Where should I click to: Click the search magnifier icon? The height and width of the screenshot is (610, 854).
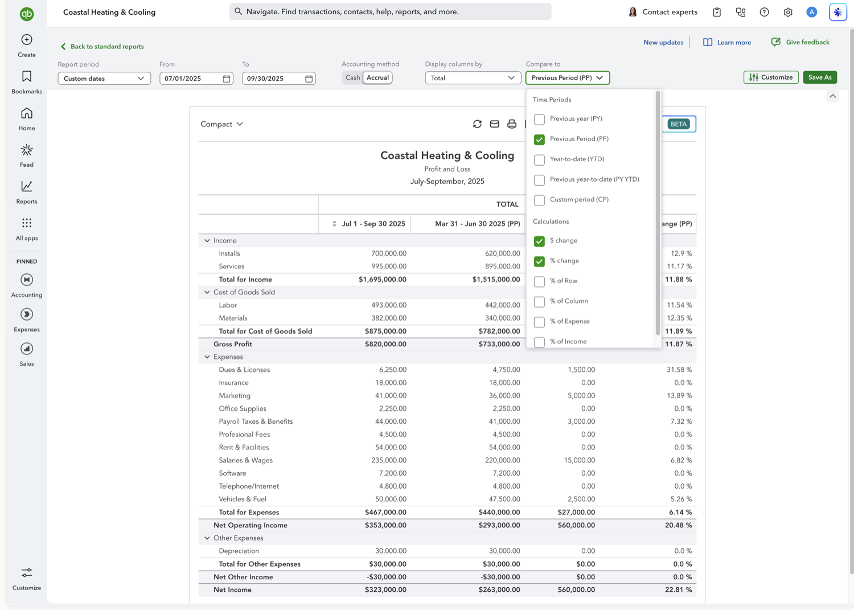(239, 11)
